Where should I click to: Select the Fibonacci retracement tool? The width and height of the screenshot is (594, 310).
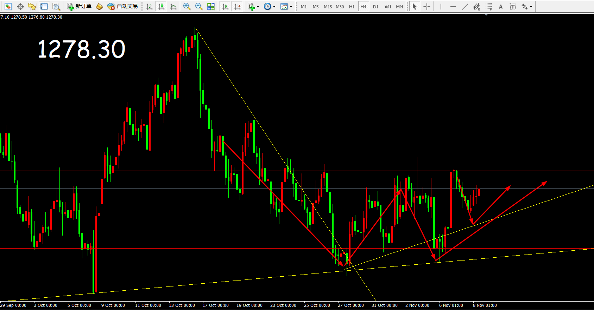(489, 6)
